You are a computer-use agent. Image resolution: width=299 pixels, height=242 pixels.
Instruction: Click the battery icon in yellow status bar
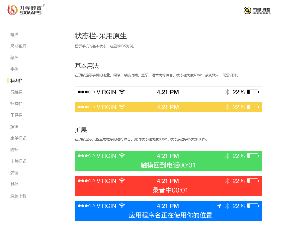(x=253, y=107)
